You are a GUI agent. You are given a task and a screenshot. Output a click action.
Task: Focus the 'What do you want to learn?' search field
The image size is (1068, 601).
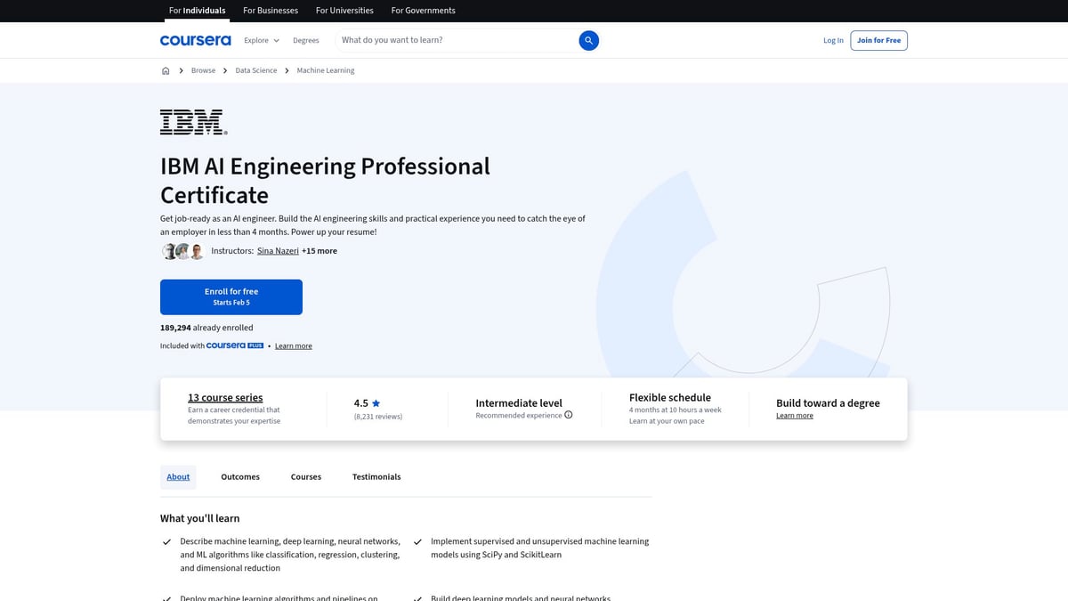[x=457, y=40]
